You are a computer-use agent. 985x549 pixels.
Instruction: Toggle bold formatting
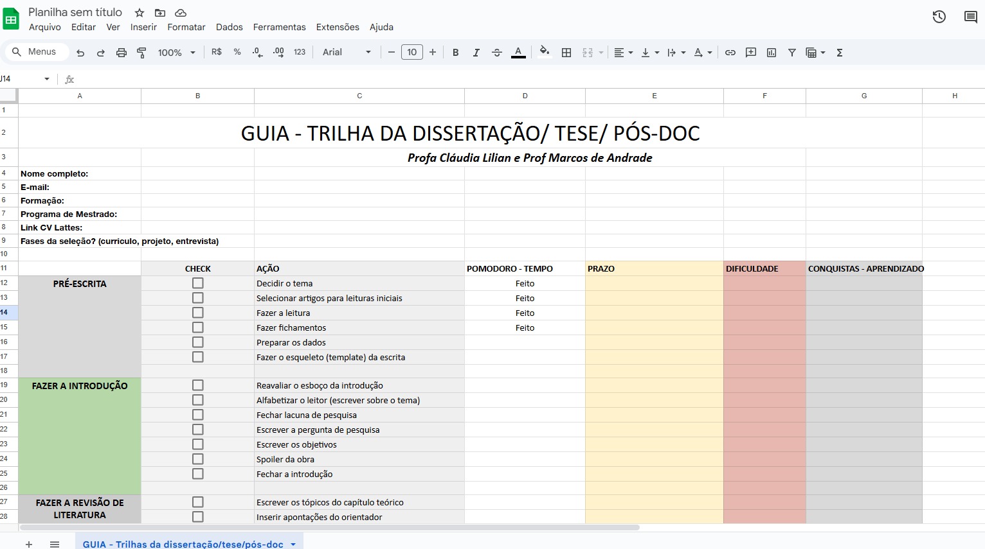[455, 52]
